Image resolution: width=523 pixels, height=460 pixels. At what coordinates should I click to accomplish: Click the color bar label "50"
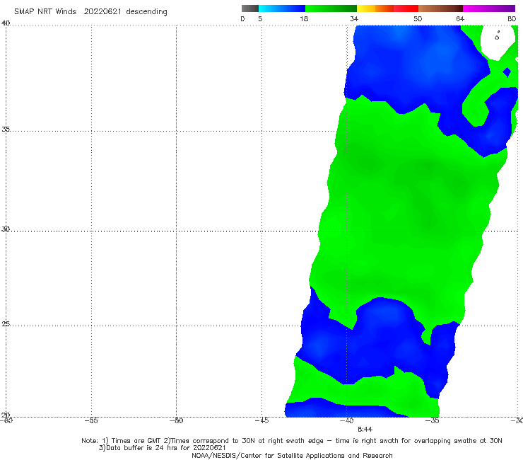click(418, 18)
